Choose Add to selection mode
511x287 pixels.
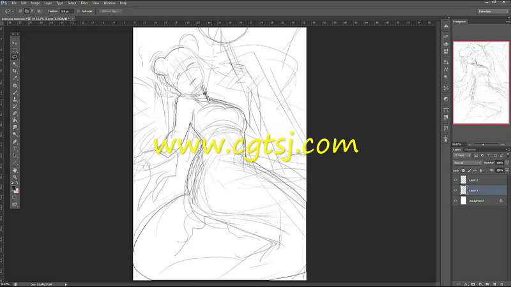[x=27, y=11]
